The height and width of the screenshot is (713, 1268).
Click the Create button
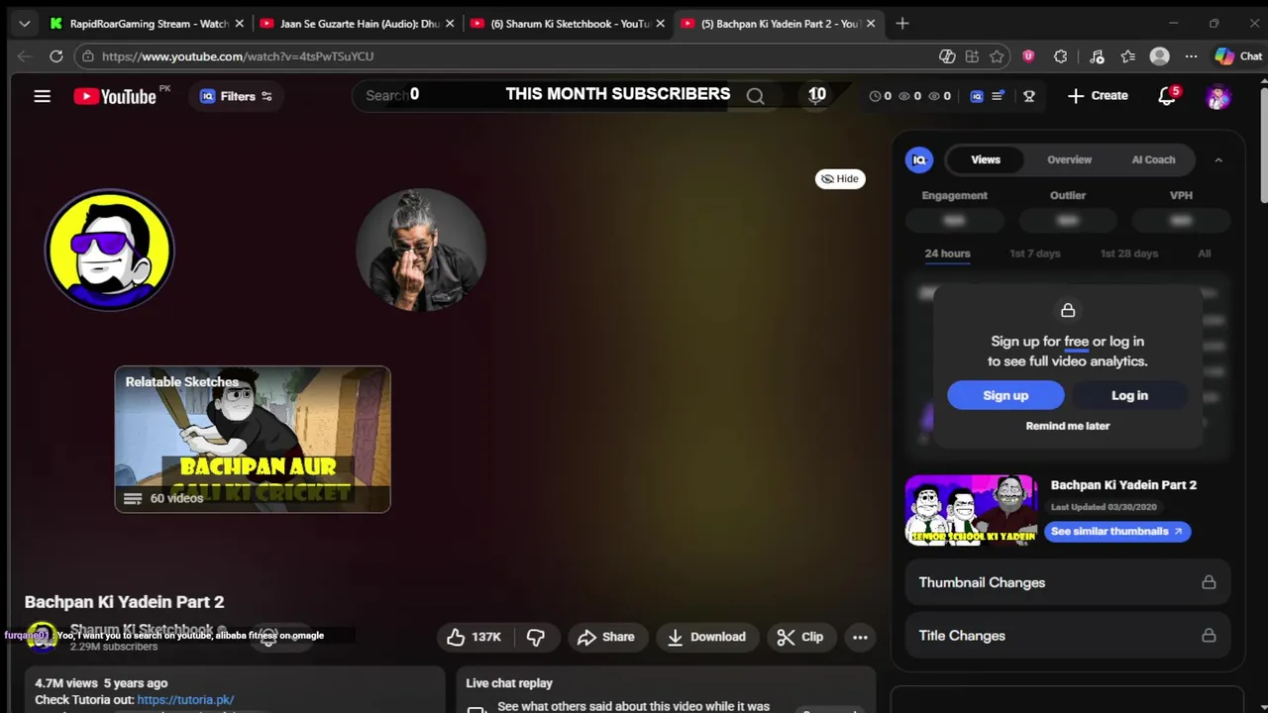[1098, 96]
